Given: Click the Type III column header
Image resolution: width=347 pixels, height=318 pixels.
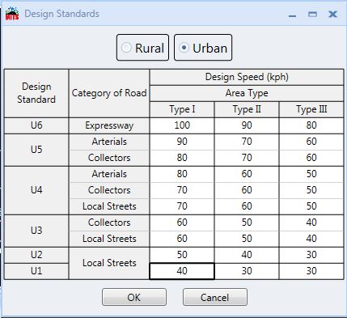Looking at the screenshot, I should tap(311, 109).
